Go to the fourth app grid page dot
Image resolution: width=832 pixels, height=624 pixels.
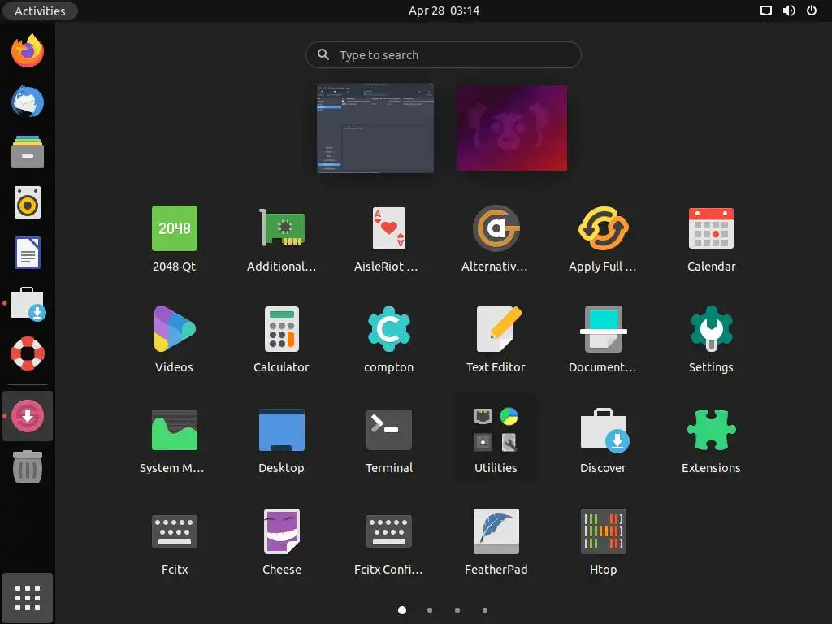tap(485, 610)
